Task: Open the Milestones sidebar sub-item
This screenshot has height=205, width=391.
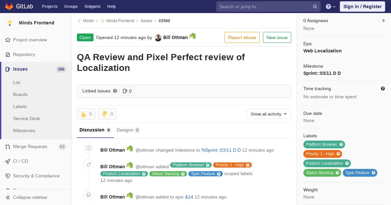Action: [x=24, y=130]
